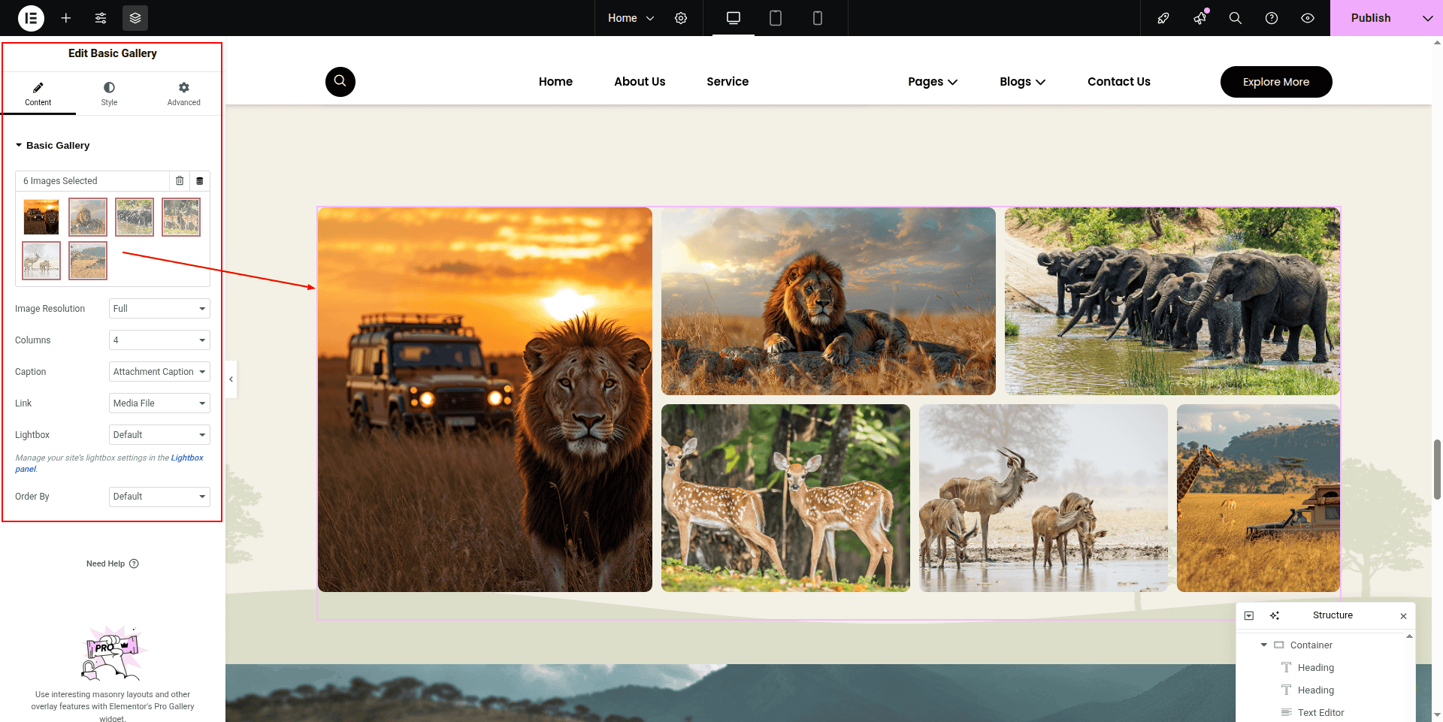Toggle preview changes eye icon

pos(1308,18)
